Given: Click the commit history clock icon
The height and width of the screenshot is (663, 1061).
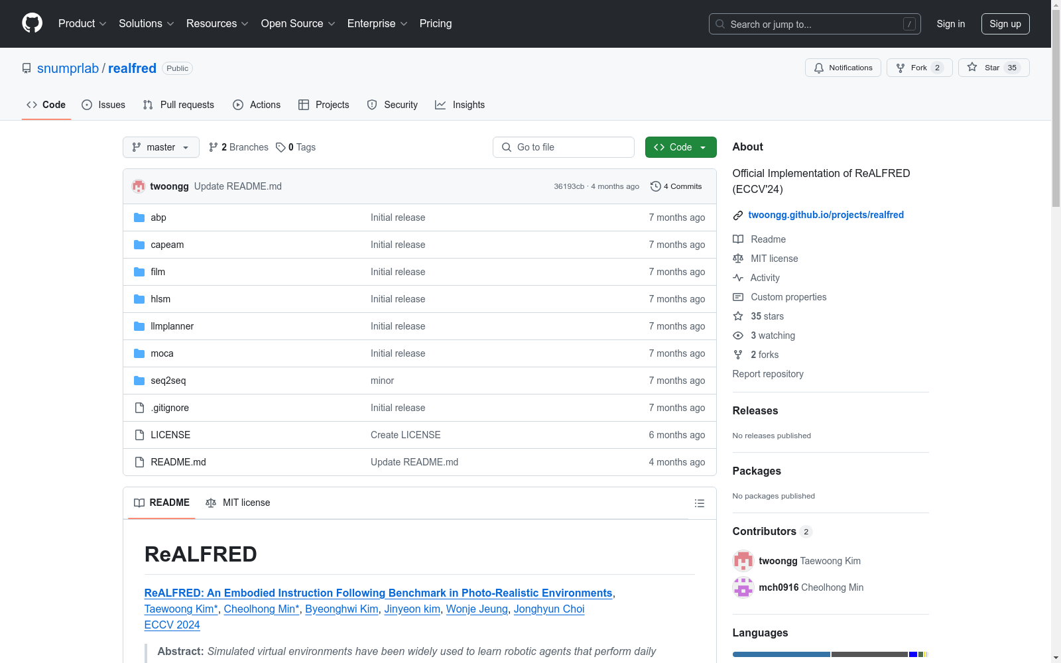Looking at the screenshot, I should click(656, 186).
